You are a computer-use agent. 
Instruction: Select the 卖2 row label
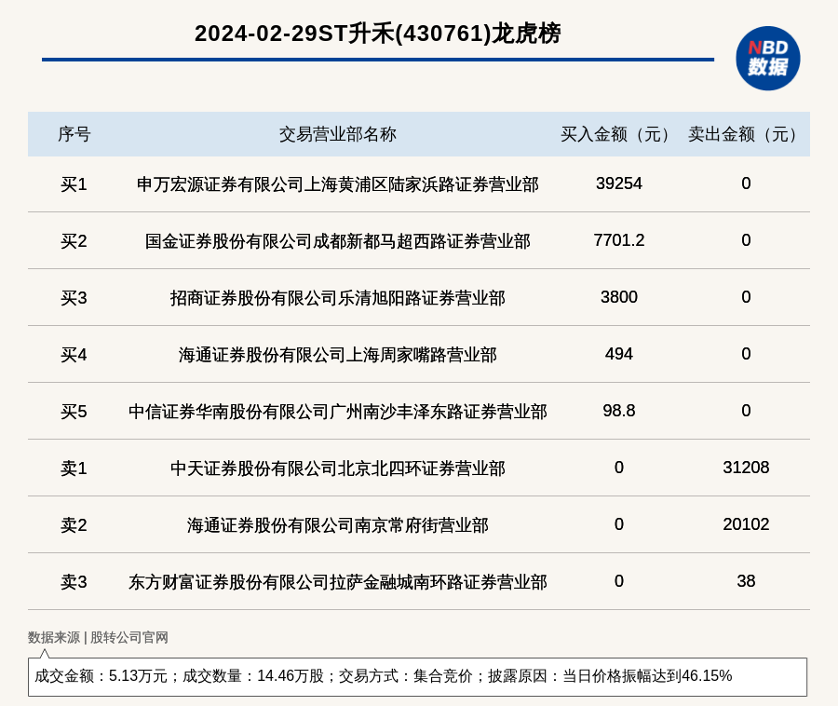(x=74, y=525)
